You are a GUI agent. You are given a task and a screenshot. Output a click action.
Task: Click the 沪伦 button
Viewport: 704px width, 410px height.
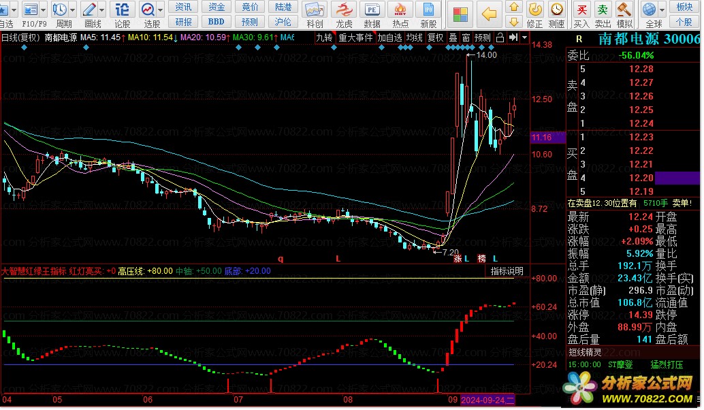click(283, 22)
